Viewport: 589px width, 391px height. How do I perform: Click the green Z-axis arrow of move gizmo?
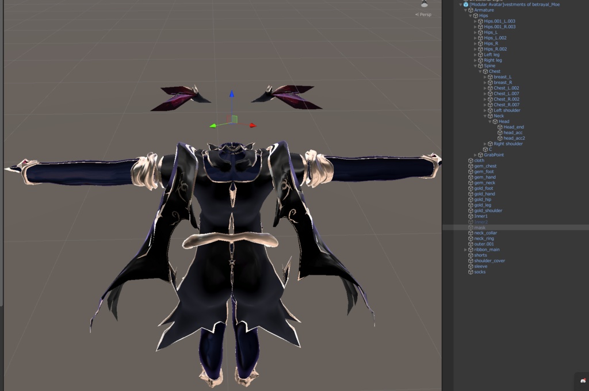pos(213,126)
